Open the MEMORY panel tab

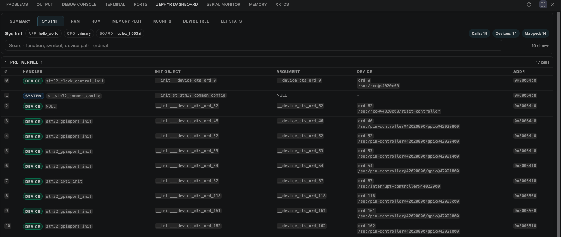pyautogui.click(x=258, y=4)
